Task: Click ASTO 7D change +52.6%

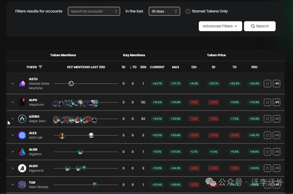Action: pos(234,83)
